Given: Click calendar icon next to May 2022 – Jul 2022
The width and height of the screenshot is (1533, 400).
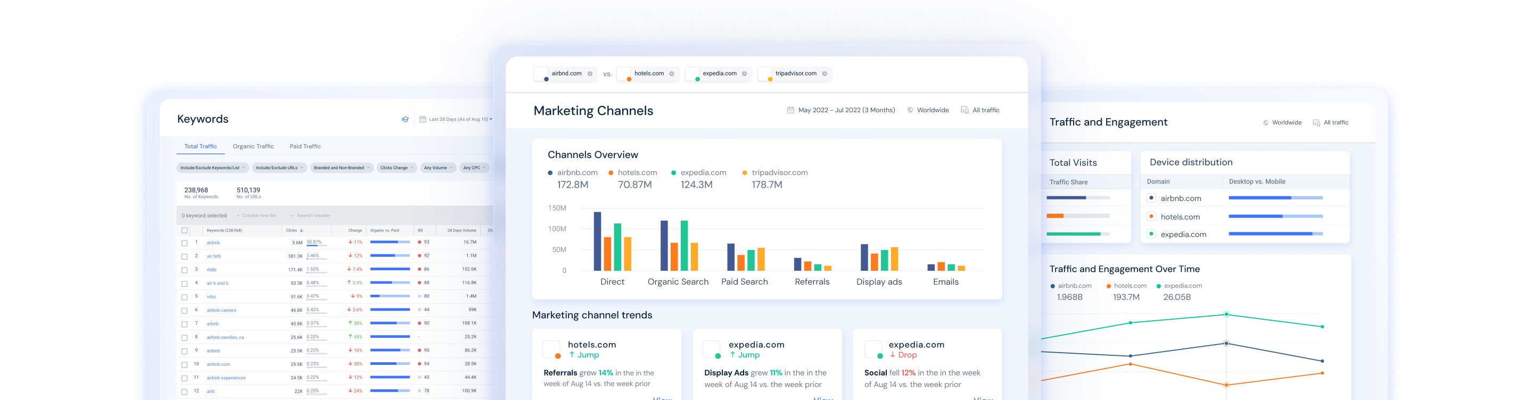Looking at the screenshot, I should tap(790, 110).
